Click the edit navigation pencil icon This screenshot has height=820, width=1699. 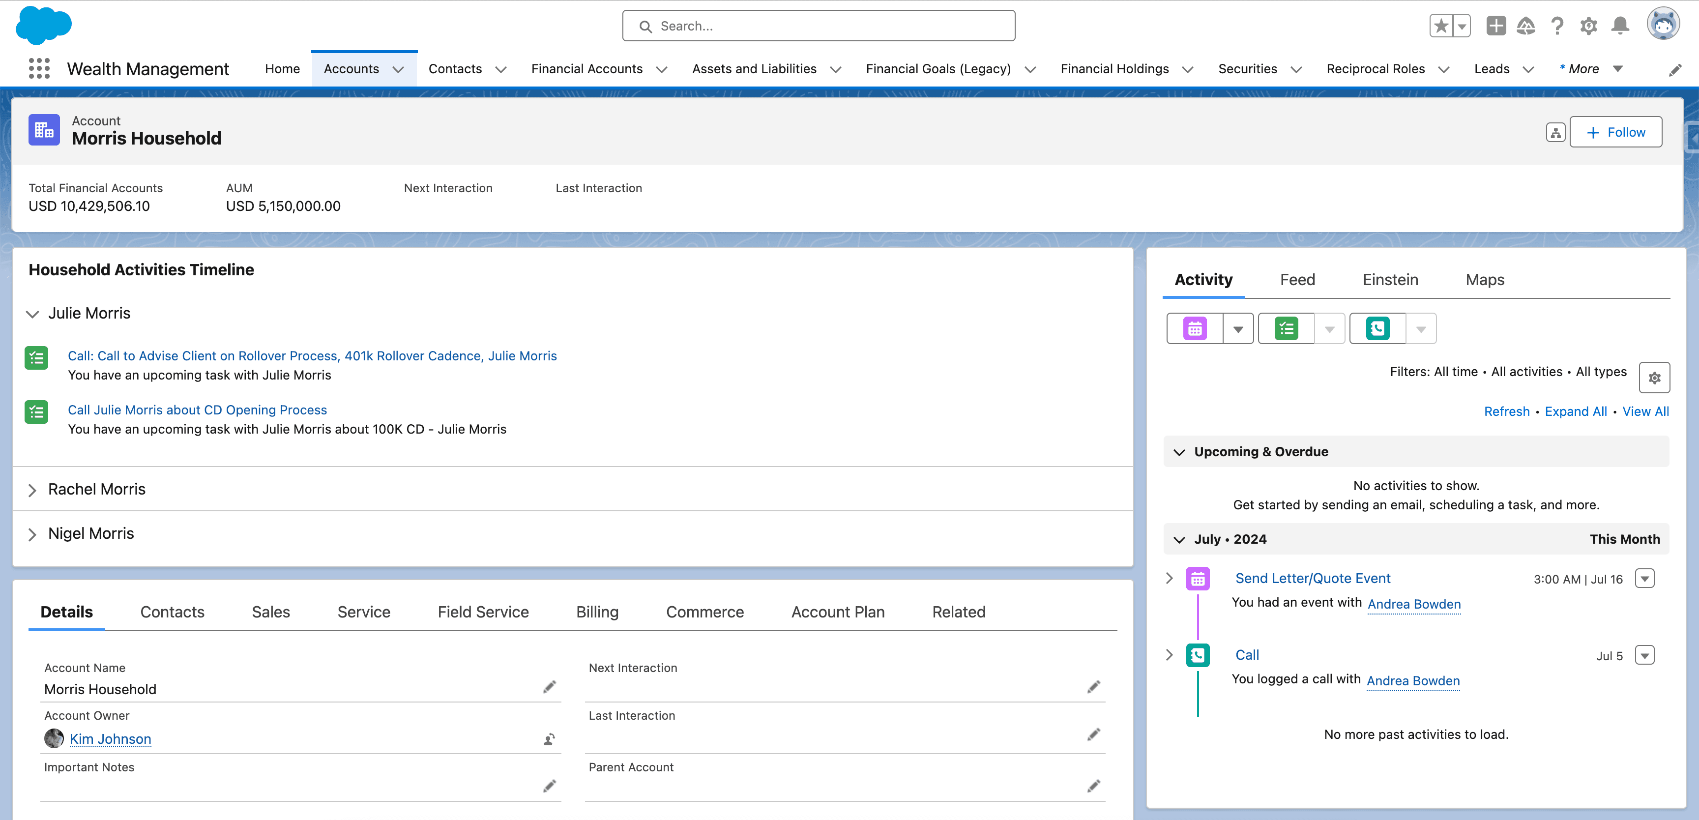(1675, 70)
